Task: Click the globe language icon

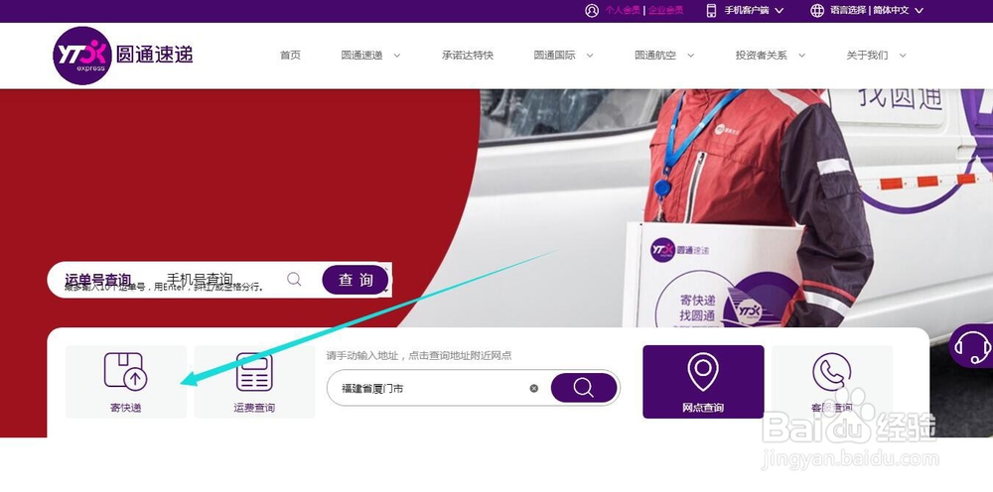Action: tap(817, 11)
